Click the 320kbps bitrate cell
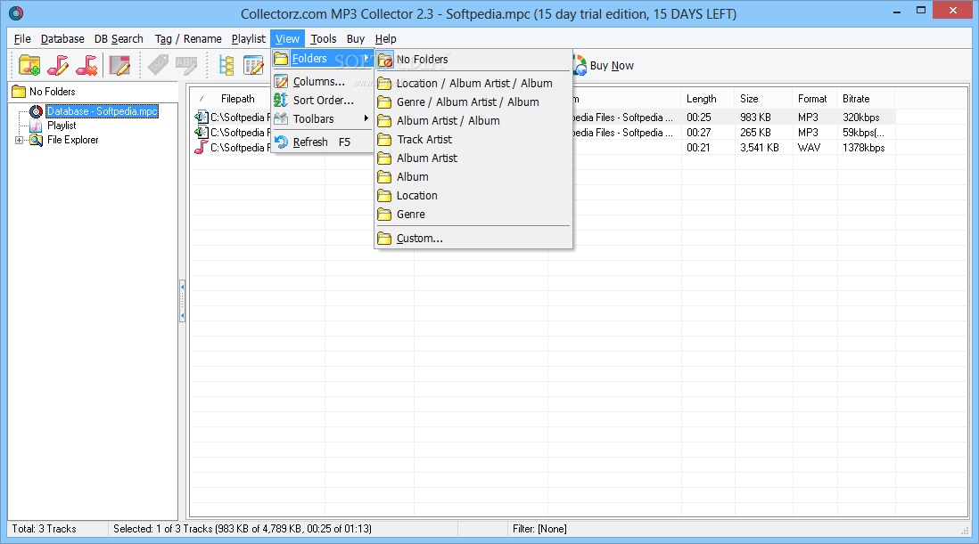The width and height of the screenshot is (979, 544). [861, 118]
